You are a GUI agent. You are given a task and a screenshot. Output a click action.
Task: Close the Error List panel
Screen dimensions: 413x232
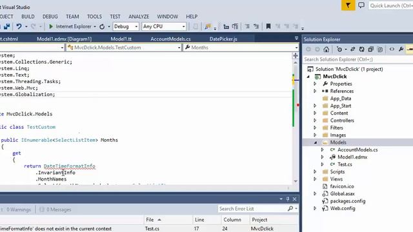click(294, 199)
